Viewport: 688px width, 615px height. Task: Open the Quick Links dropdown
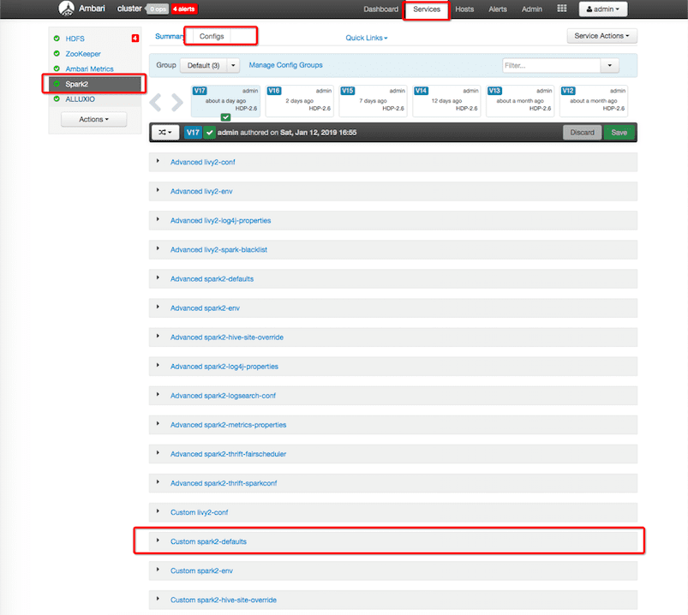(x=367, y=38)
